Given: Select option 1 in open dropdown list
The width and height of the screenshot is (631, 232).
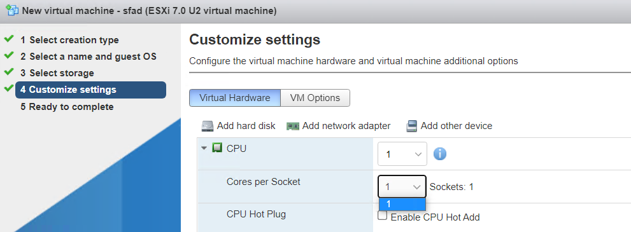Looking at the screenshot, I should pyautogui.click(x=402, y=204).
